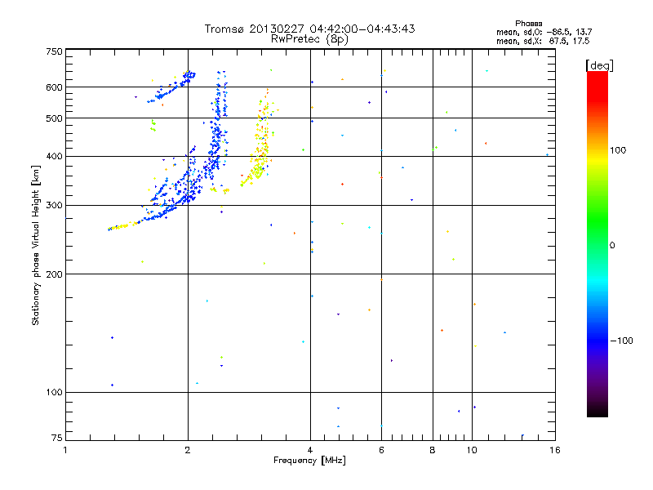The image size is (653, 490).
Task: Click x-axis tick label '4'
Action: (x=310, y=450)
